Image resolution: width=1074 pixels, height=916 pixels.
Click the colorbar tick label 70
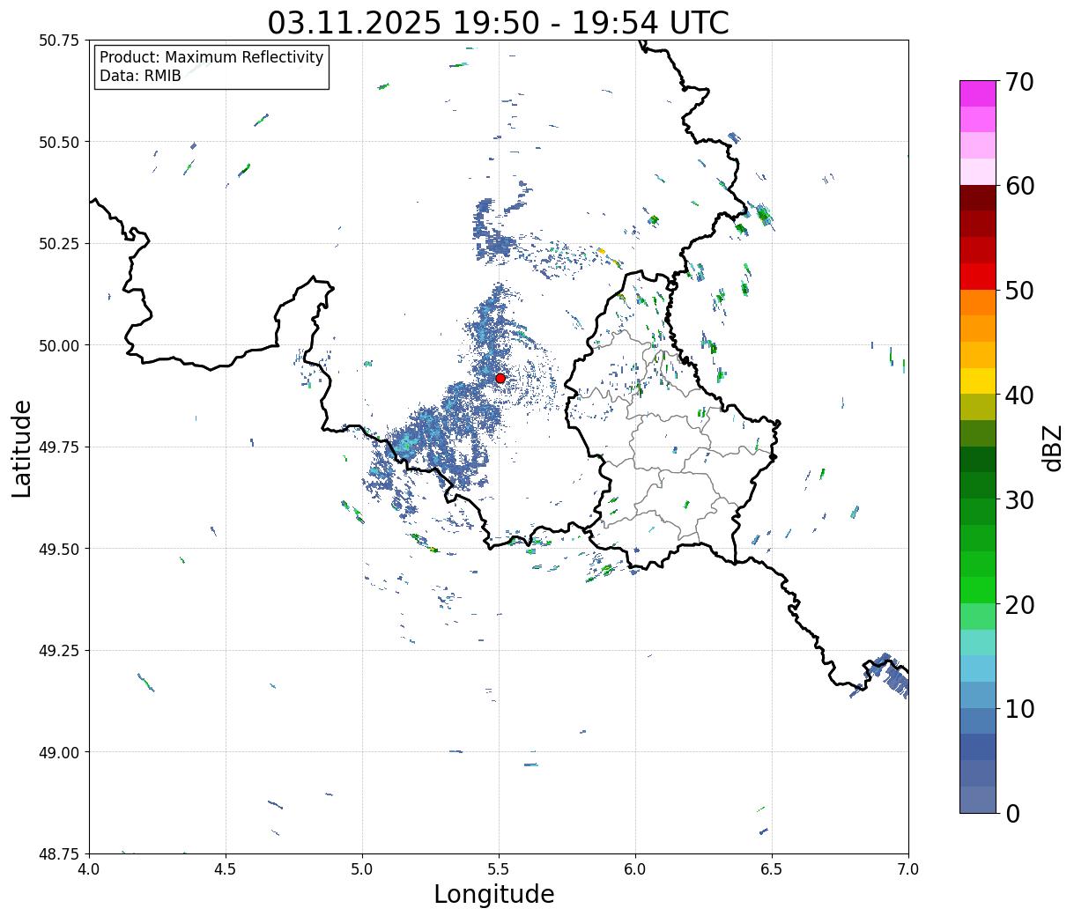[1018, 82]
